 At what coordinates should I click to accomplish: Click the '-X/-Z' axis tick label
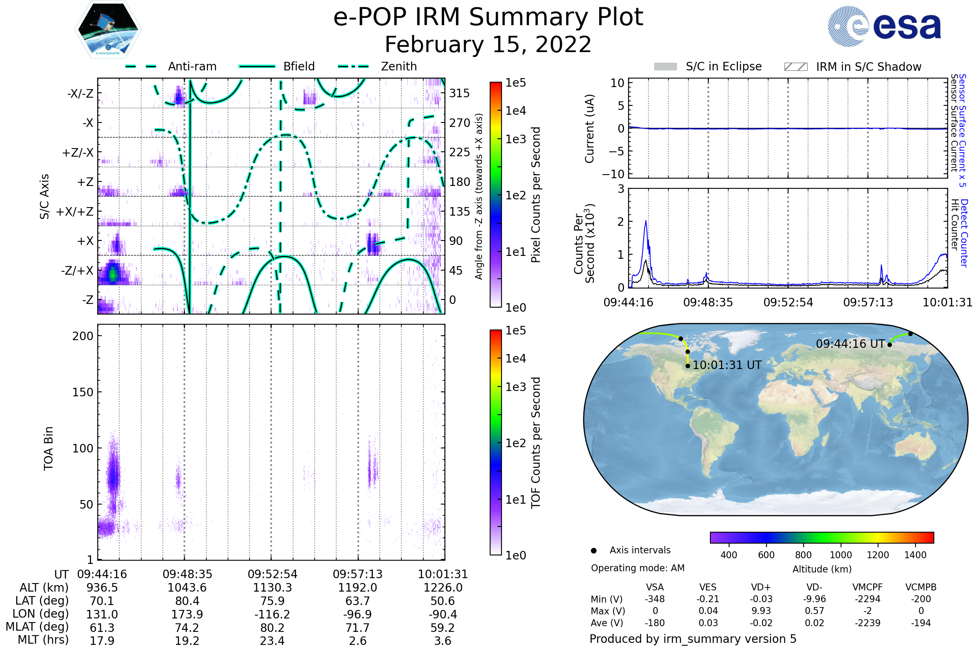(81, 94)
